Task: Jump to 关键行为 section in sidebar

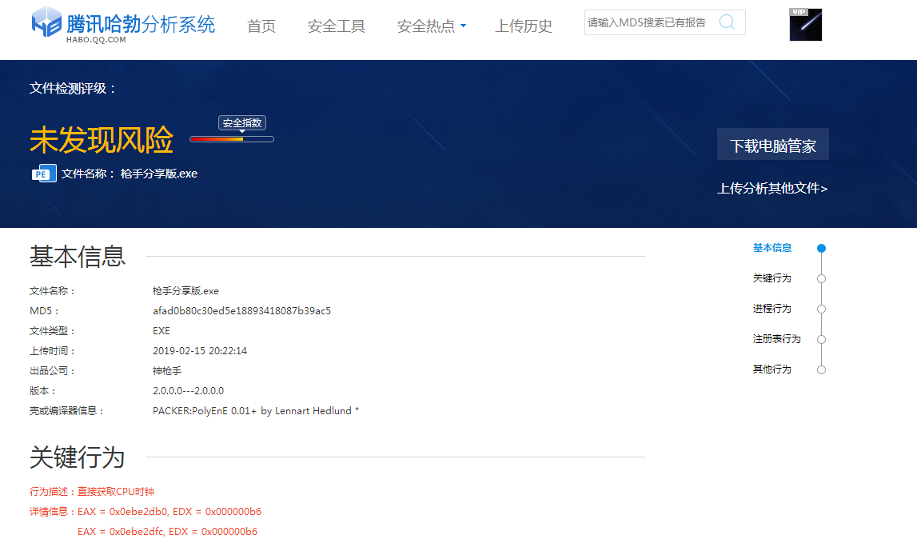Action: click(x=772, y=278)
